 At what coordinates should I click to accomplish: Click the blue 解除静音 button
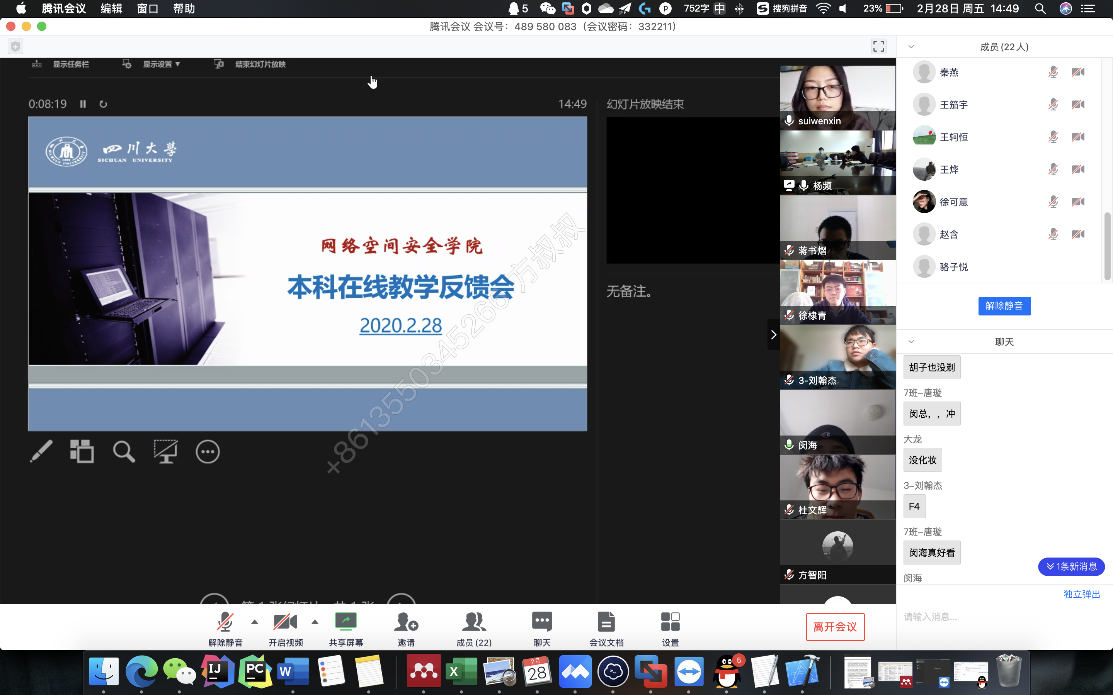(1004, 306)
